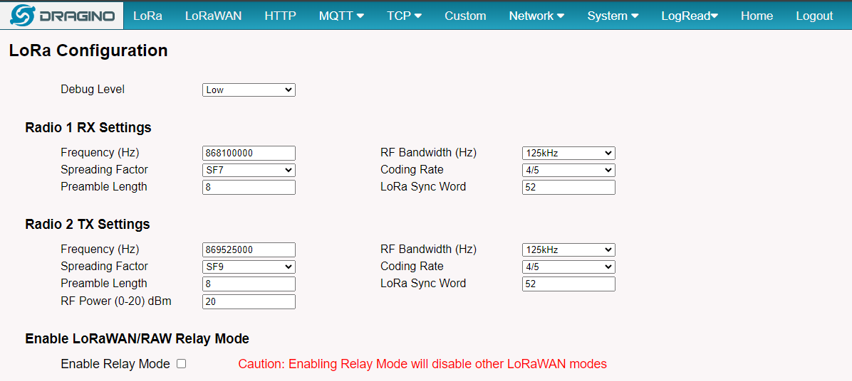This screenshot has width=852, height=381.
Task: Go to the HTTP page
Action: click(x=281, y=16)
